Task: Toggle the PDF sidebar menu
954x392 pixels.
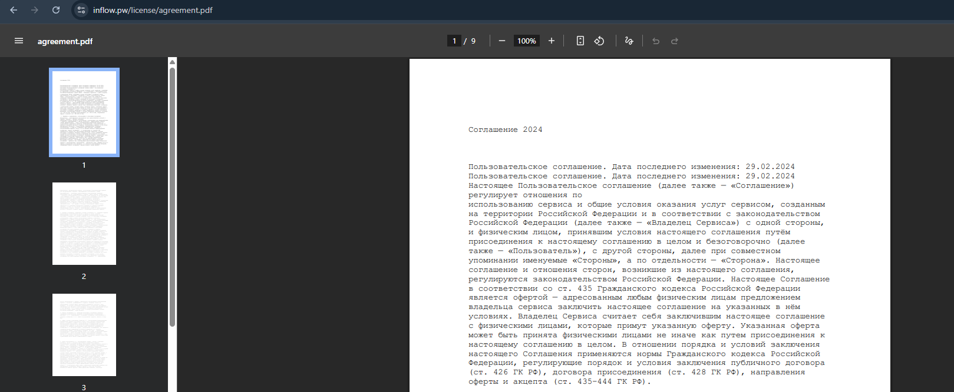Action: 19,41
